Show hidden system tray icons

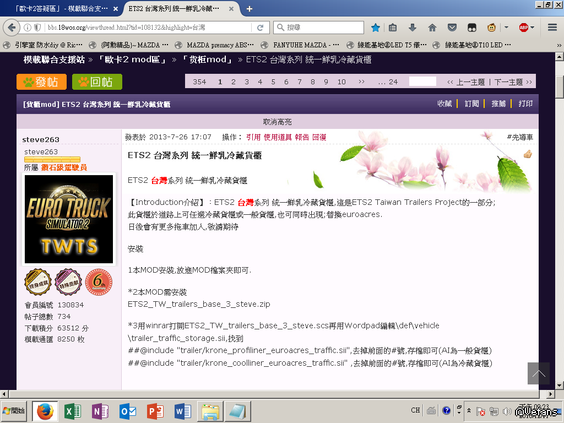coord(469,410)
